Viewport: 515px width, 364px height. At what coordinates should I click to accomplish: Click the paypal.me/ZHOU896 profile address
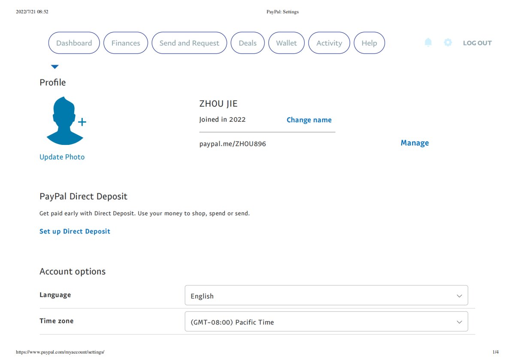click(233, 144)
